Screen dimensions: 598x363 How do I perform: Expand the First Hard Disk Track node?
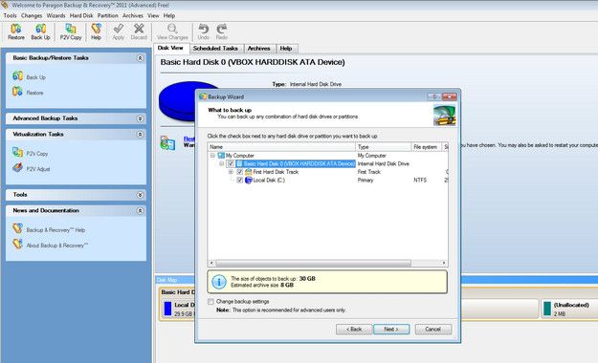(231, 172)
